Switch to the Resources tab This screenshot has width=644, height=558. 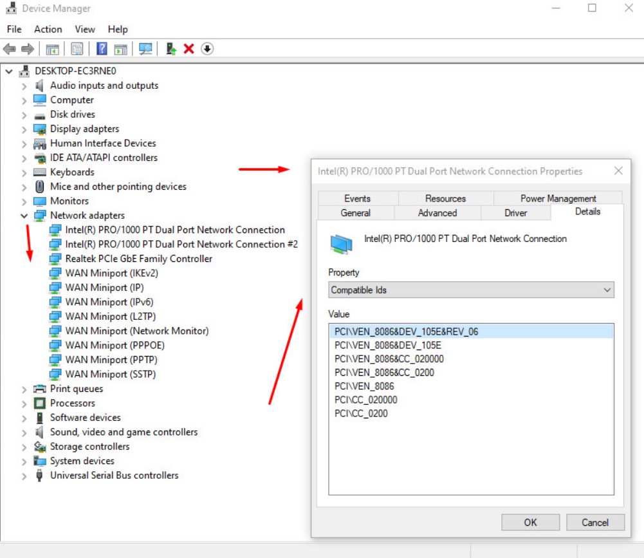(445, 198)
